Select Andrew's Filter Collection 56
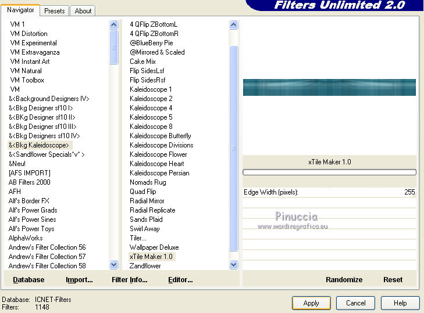 pyautogui.click(x=47, y=247)
